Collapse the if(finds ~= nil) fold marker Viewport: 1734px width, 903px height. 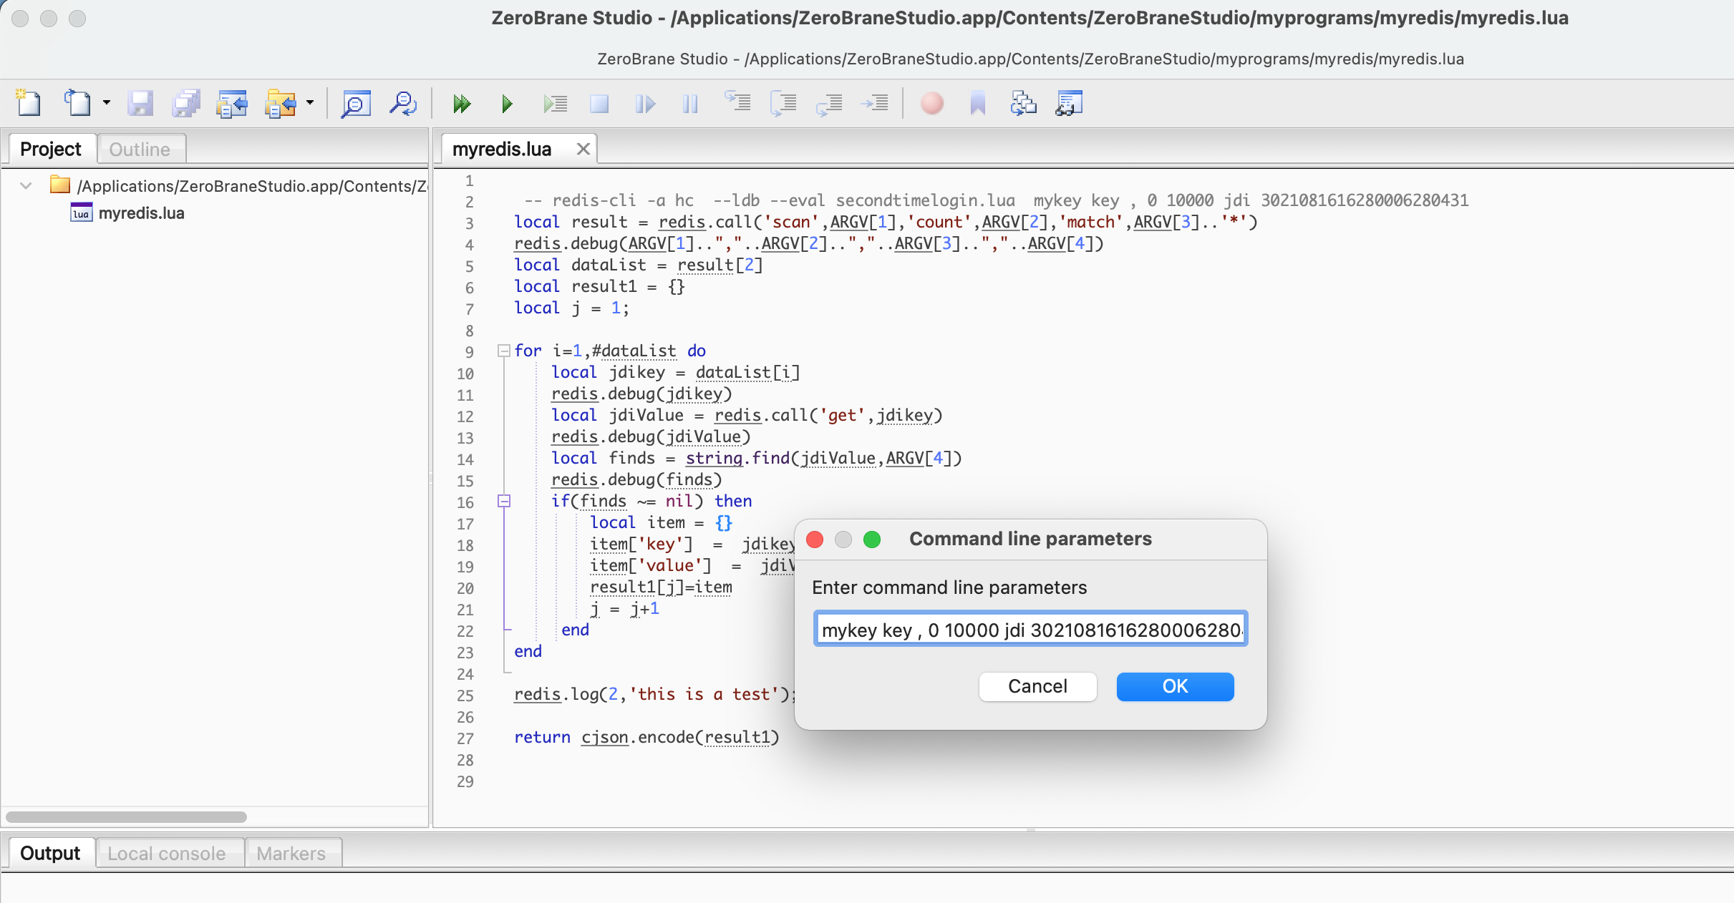tap(504, 501)
